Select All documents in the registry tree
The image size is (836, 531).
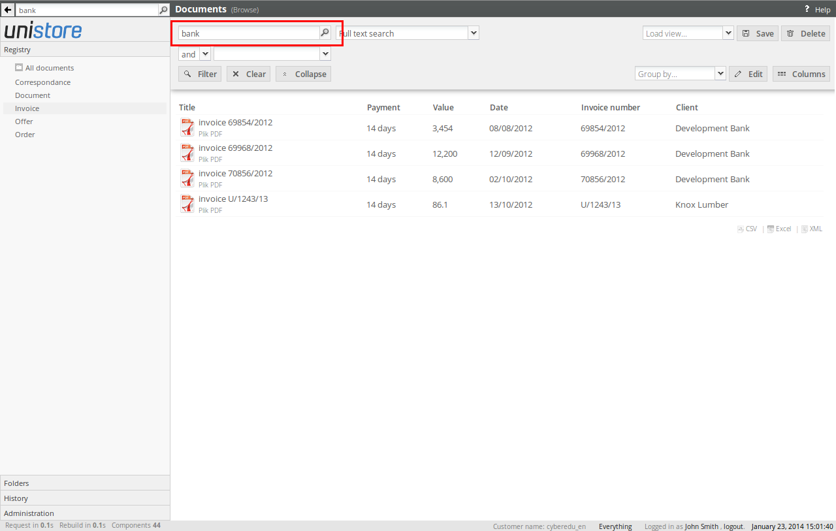click(x=50, y=68)
